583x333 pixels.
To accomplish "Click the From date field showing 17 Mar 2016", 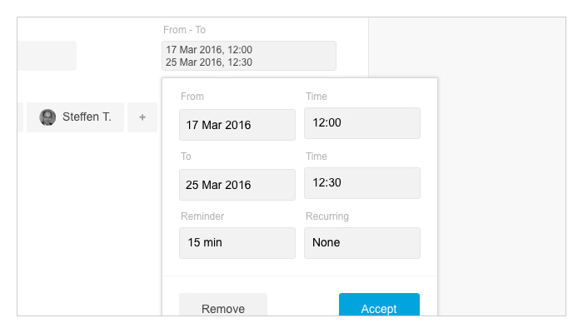I will click(x=237, y=125).
